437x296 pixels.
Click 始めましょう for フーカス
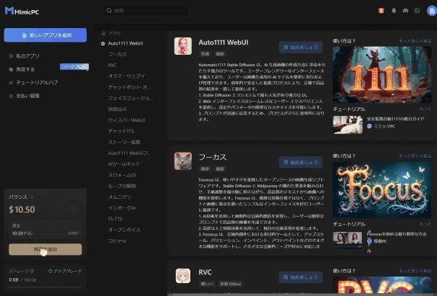click(301, 162)
